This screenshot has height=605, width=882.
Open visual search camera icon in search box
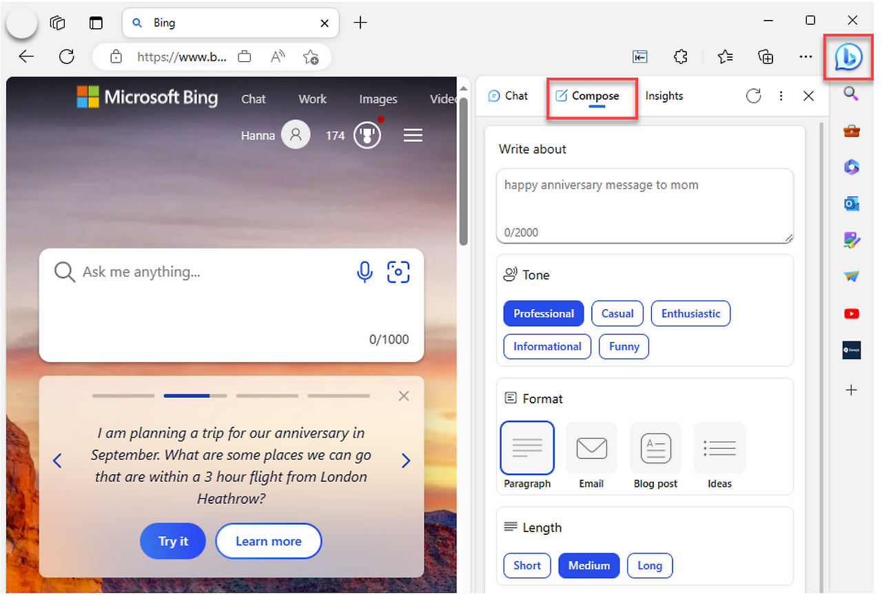click(398, 272)
